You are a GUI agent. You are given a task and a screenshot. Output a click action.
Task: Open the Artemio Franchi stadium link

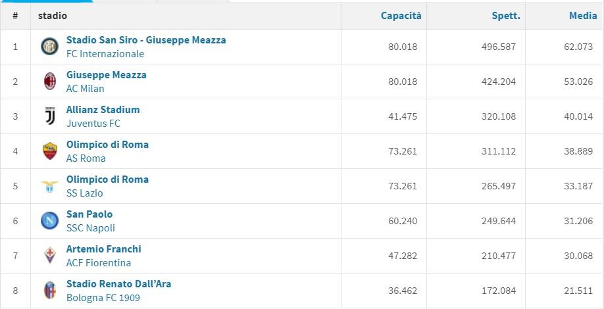coord(103,249)
